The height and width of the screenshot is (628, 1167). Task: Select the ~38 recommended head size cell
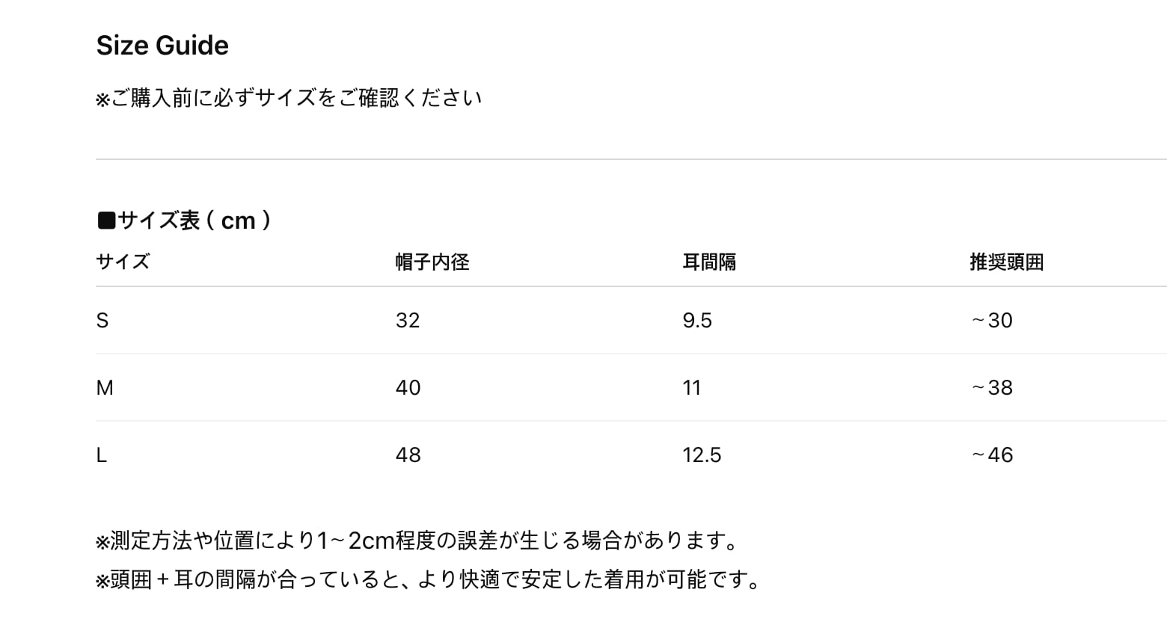tap(992, 388)
